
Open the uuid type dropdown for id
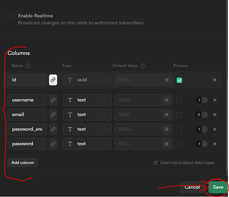click(87, 80)
